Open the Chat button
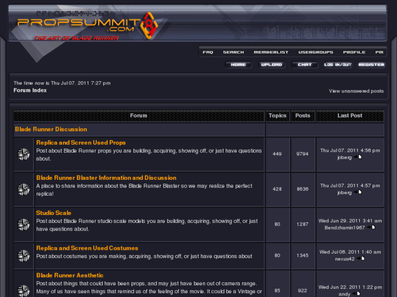 coord(305,65)
